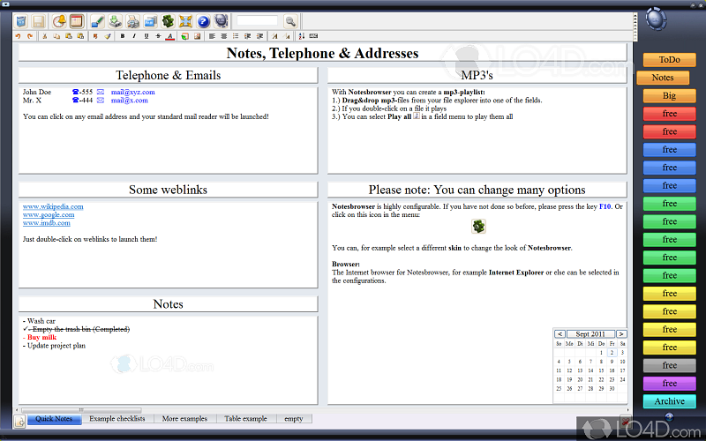
Task: Select day 15 in the calendar
Action: pyautogui.click(x=601, y=370)
